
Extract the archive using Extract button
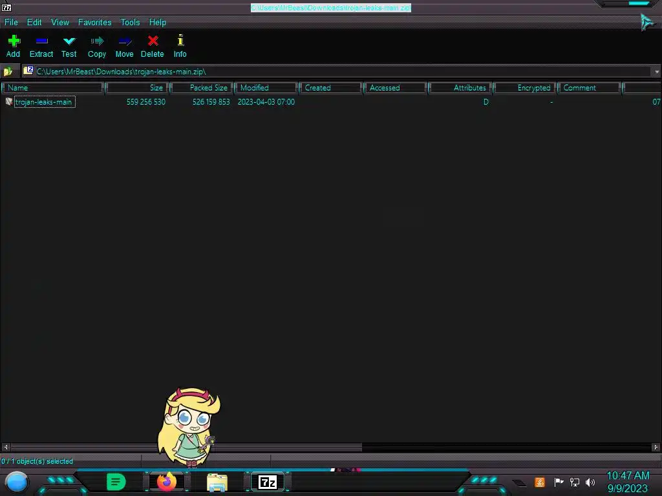click(41, 46)
